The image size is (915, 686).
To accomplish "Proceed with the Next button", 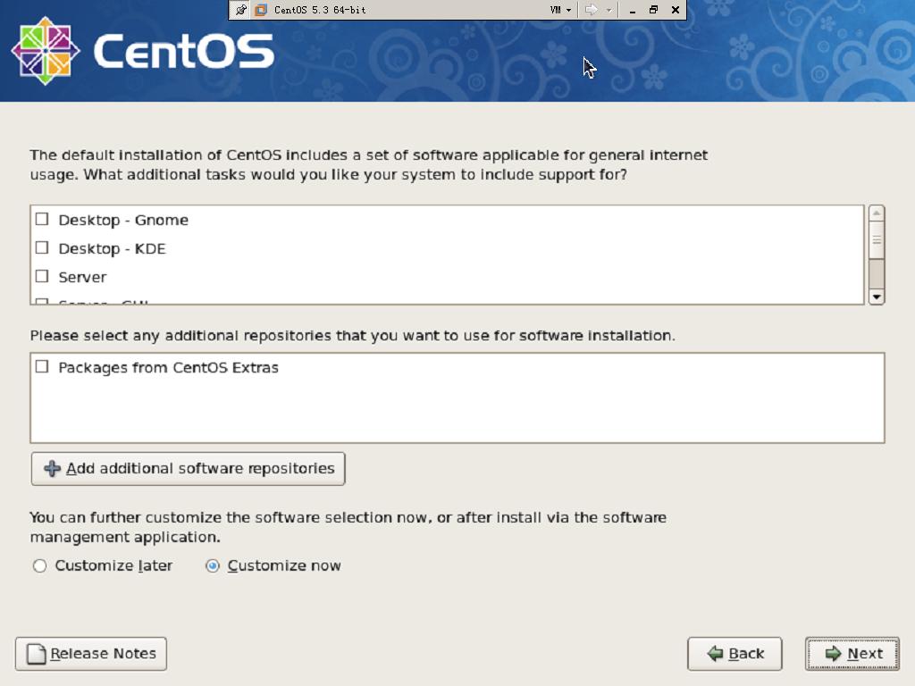I will (x=852, y=654).
